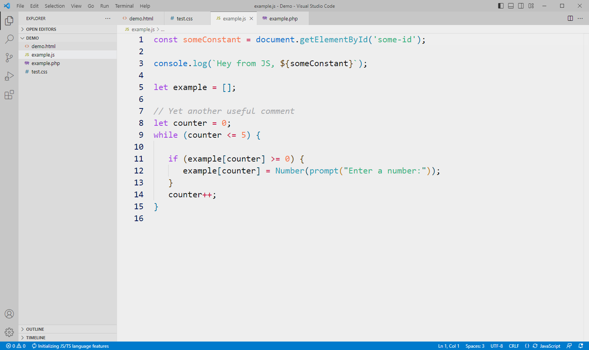
Task: Click the counter++ statement on line 14
Action: pyautogui.click(x=192, y=195)
